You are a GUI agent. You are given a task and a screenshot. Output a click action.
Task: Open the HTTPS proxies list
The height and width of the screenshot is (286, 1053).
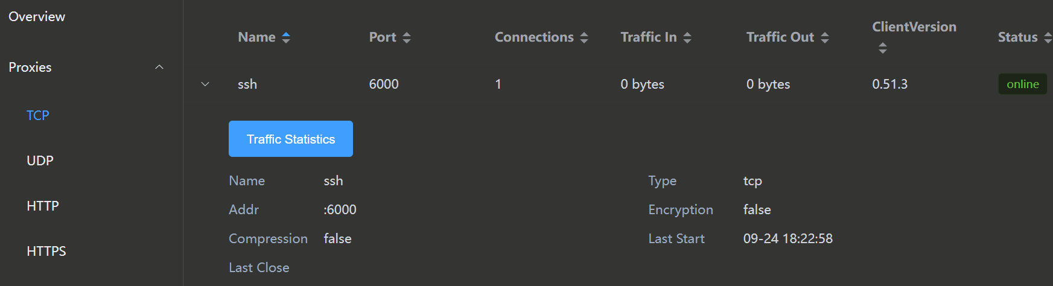(x=46, y=251)
